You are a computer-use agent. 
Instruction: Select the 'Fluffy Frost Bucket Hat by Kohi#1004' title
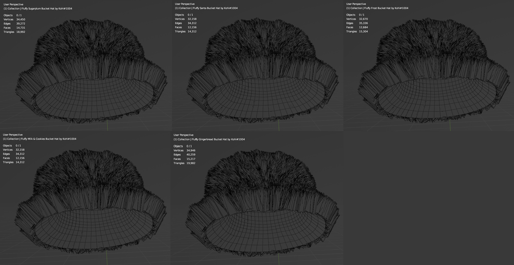coord(386,8)
